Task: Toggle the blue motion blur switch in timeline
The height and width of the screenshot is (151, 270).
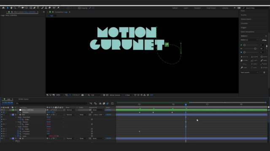Action: (x=108, y=104)
